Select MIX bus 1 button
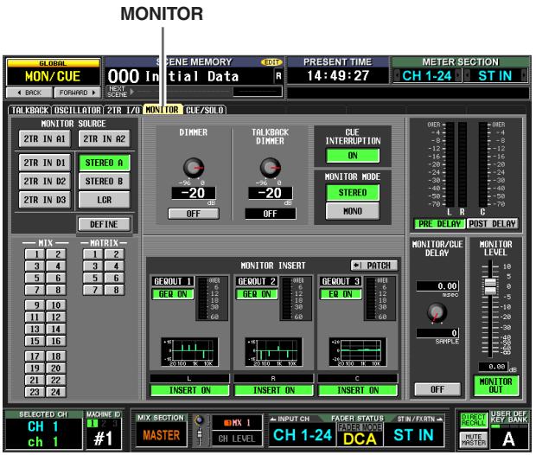Viewport: 536px width, 455px height. coord(35,254)
